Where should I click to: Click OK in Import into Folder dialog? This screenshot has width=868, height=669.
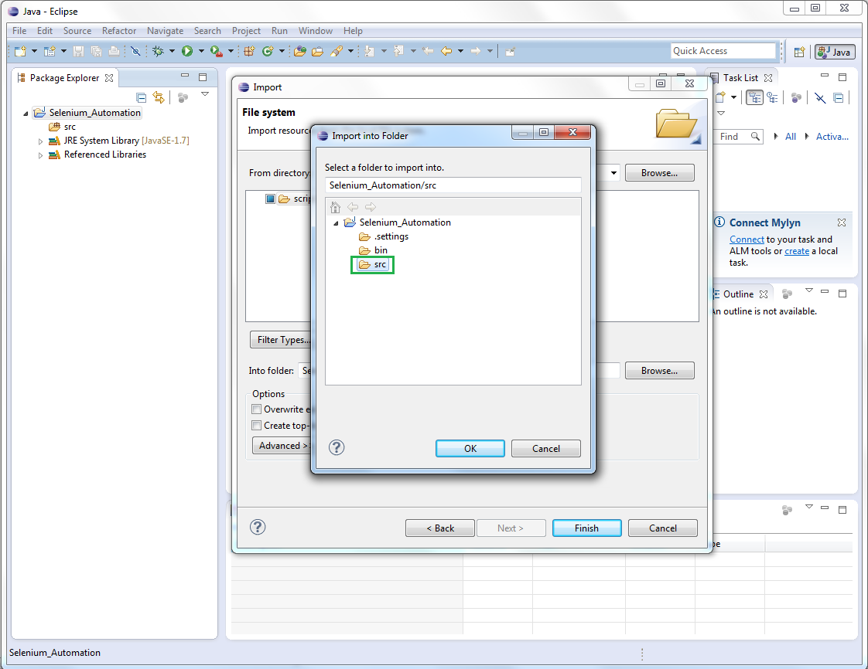(x=470, y=448)
